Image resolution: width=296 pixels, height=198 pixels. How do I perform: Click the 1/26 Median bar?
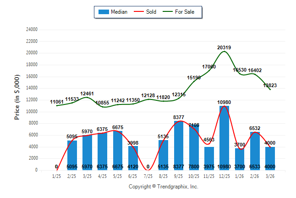click(x=240, y=159)
